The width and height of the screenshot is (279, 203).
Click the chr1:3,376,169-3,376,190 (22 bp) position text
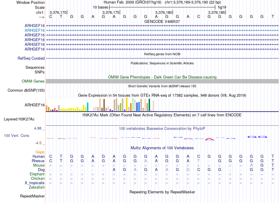(193, 2)
